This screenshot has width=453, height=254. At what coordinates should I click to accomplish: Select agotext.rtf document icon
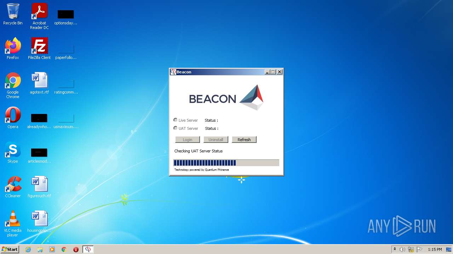coord(39,83)
